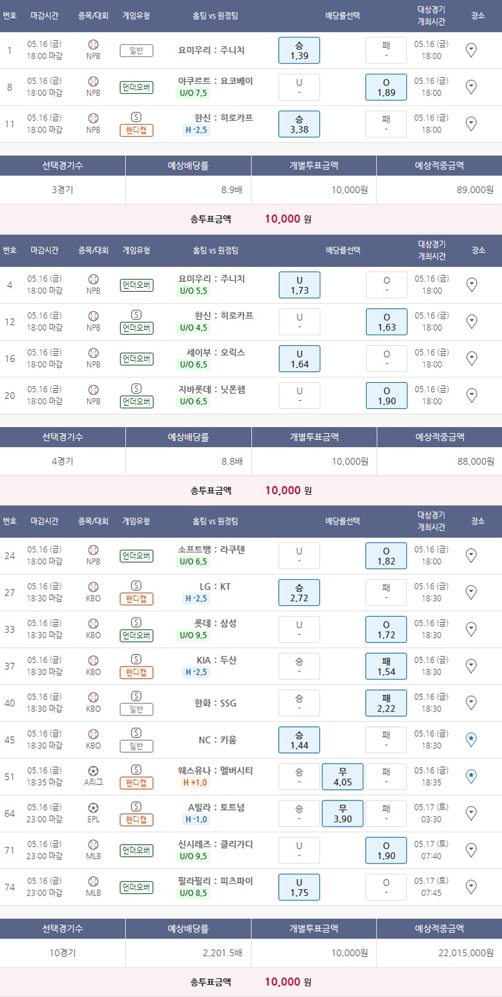This screenshot has width=502, height=997.
Task: Click the 언더오버 tag on game 4
Action: (137, 285)
